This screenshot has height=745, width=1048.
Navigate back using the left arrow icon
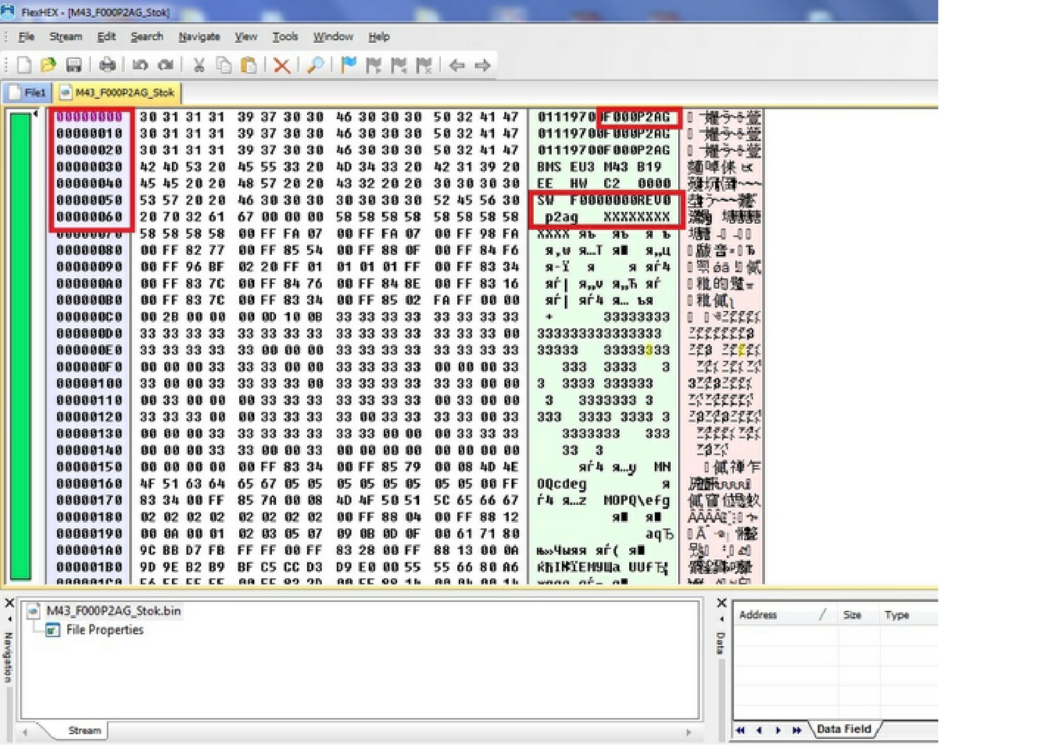[x=457, y=65]
